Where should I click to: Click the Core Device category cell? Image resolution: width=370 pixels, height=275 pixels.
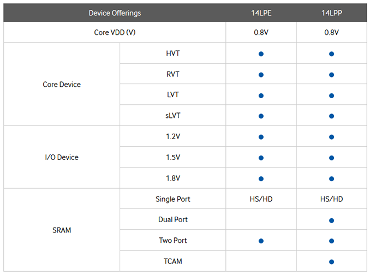(x=62, y=85)
